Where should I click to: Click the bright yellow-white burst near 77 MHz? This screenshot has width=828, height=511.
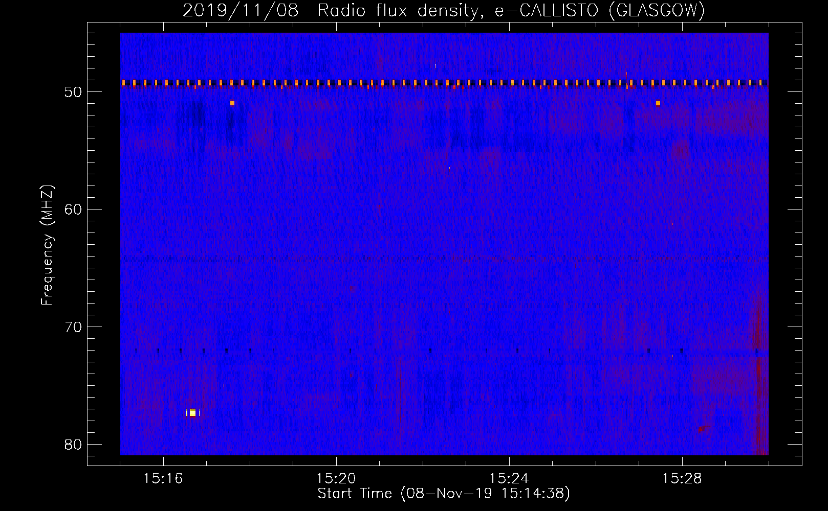click(192, 413)
